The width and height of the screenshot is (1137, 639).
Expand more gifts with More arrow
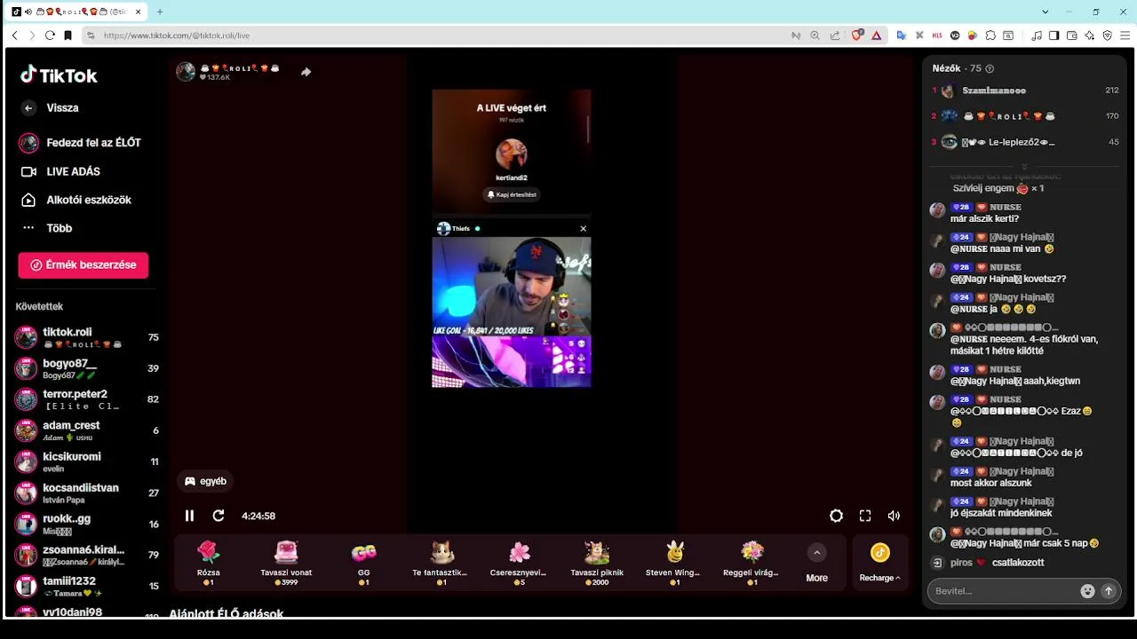[816, 563]
